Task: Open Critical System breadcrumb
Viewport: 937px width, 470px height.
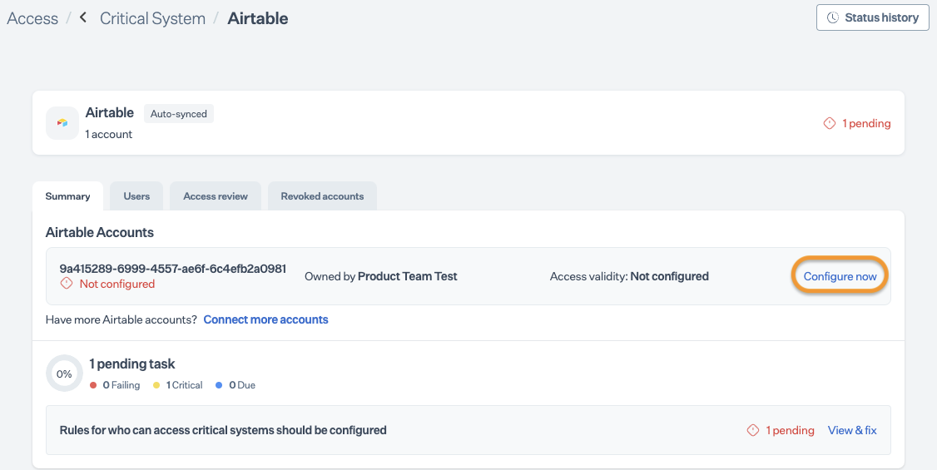Action: 152,18
